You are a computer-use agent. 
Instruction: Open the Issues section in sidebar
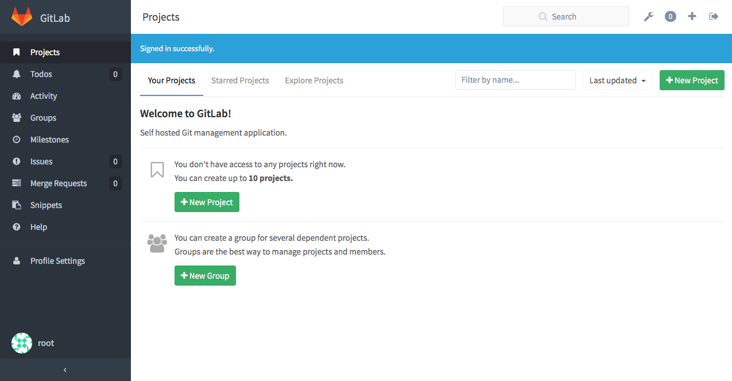[x=41, y=161]
